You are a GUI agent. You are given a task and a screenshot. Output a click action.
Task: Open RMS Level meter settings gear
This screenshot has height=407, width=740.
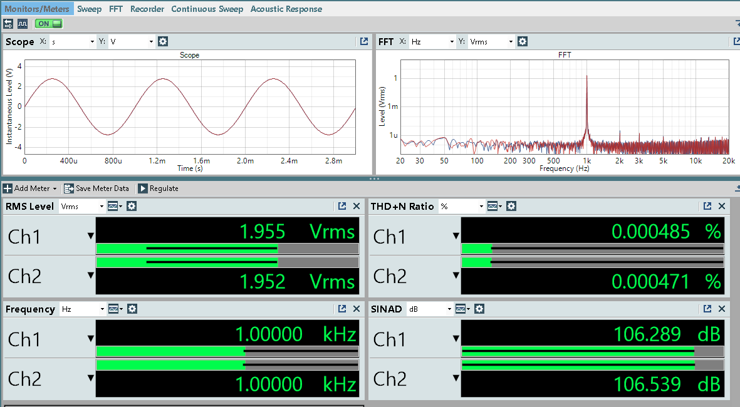tap(132, 206)
